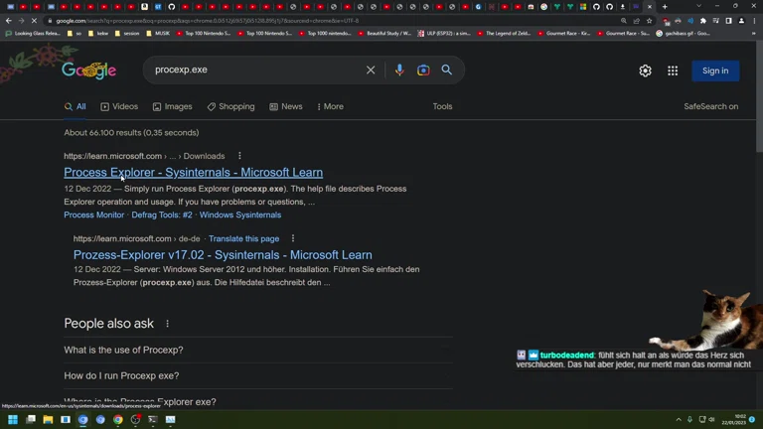This screenshot has height=429, width=763.
Task: Open the Google apps grid
Action: click(673, 71)
